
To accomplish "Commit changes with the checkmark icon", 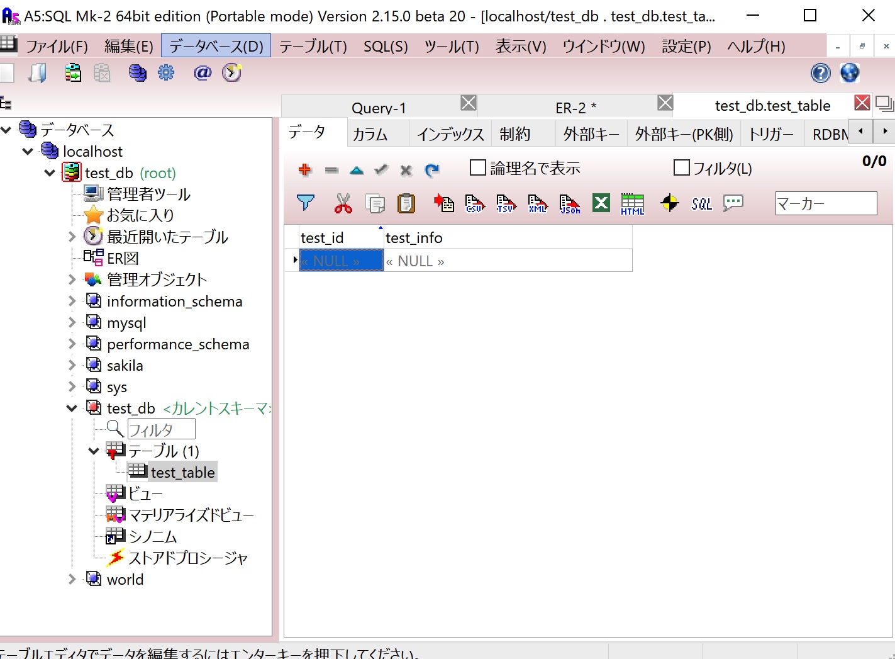I will point(381,169).
